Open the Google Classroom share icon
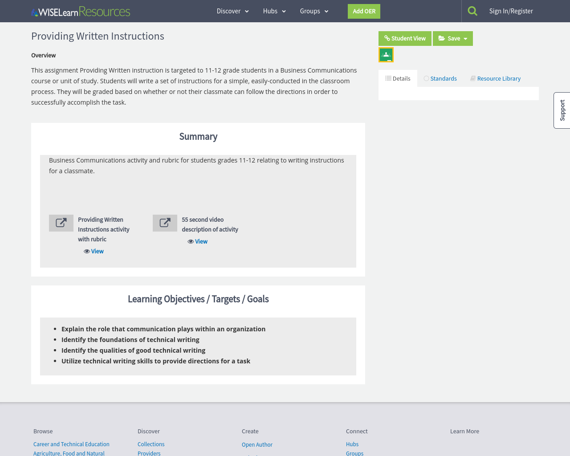The image size is (570, 456). [386, 55]
